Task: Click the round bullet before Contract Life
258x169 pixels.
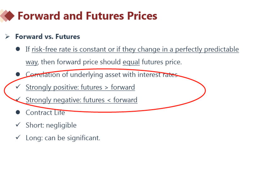Action: coord(18,112)
